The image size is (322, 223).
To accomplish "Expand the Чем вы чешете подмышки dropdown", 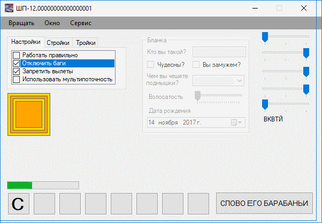I will (x=239, y=80).
